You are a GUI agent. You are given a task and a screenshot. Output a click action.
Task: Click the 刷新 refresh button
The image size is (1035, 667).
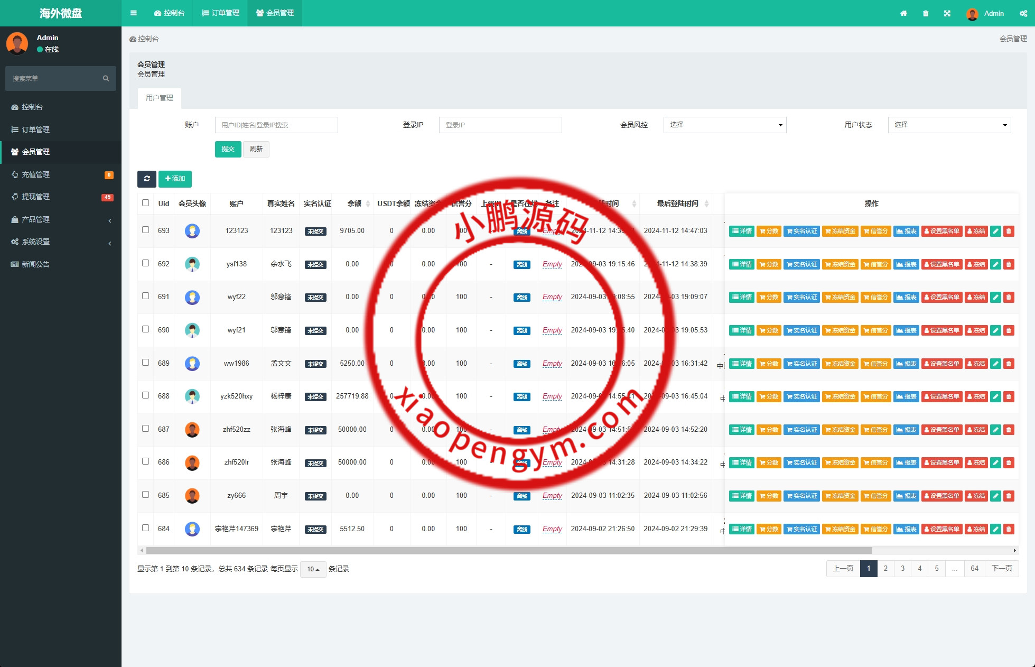click(256, 149)
